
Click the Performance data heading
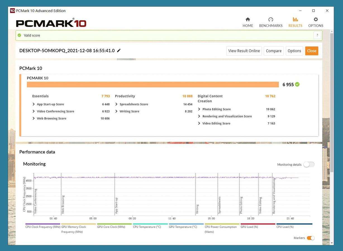(x=37, y=152)
